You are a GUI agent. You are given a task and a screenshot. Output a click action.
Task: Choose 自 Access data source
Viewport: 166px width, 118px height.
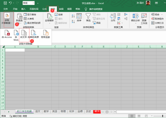7,34
